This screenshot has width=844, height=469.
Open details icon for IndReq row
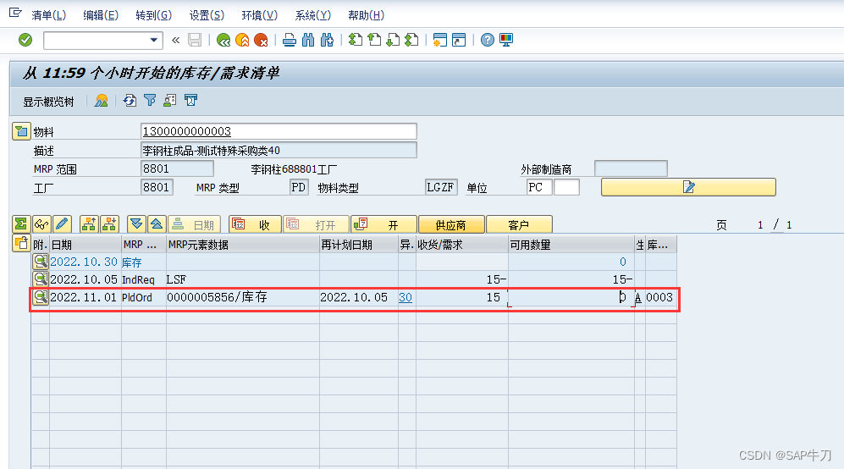(x=41, y=279)
